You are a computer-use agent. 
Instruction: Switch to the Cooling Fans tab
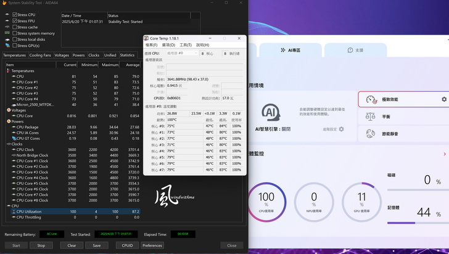[x=40, y=55]
